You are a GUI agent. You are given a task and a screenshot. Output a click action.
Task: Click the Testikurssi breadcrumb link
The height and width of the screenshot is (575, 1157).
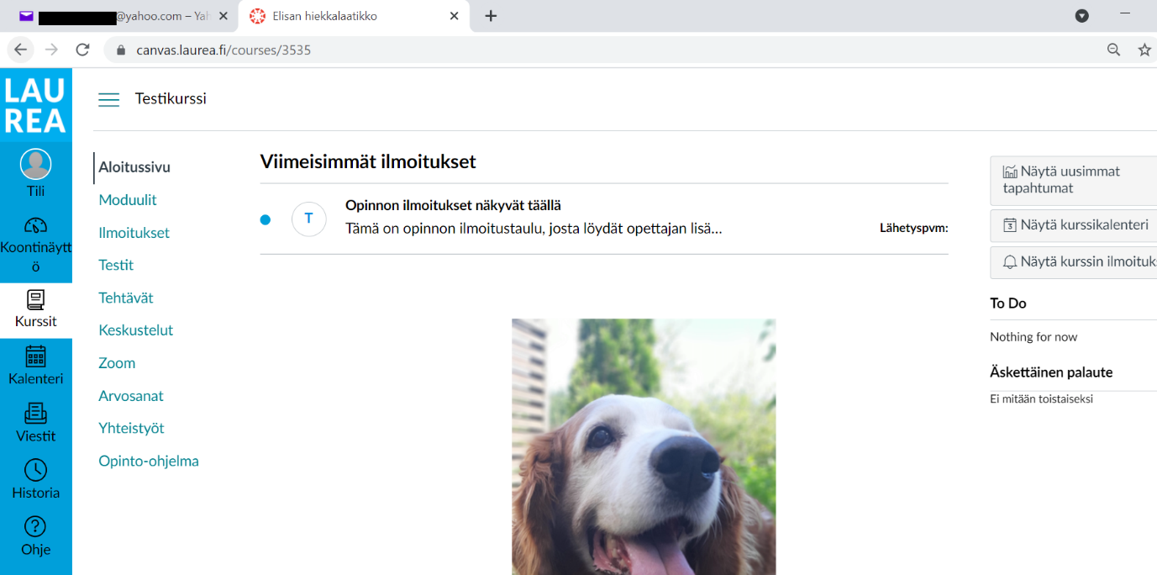[171, 99]
